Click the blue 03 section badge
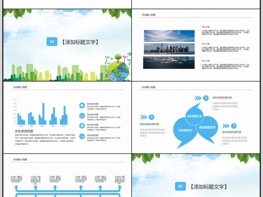This screenshot has width=263, height=197. [x=180, y=186]
